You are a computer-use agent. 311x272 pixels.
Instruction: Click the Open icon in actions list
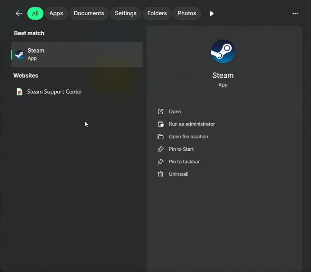pyautogui.click(x=160, y=111)
